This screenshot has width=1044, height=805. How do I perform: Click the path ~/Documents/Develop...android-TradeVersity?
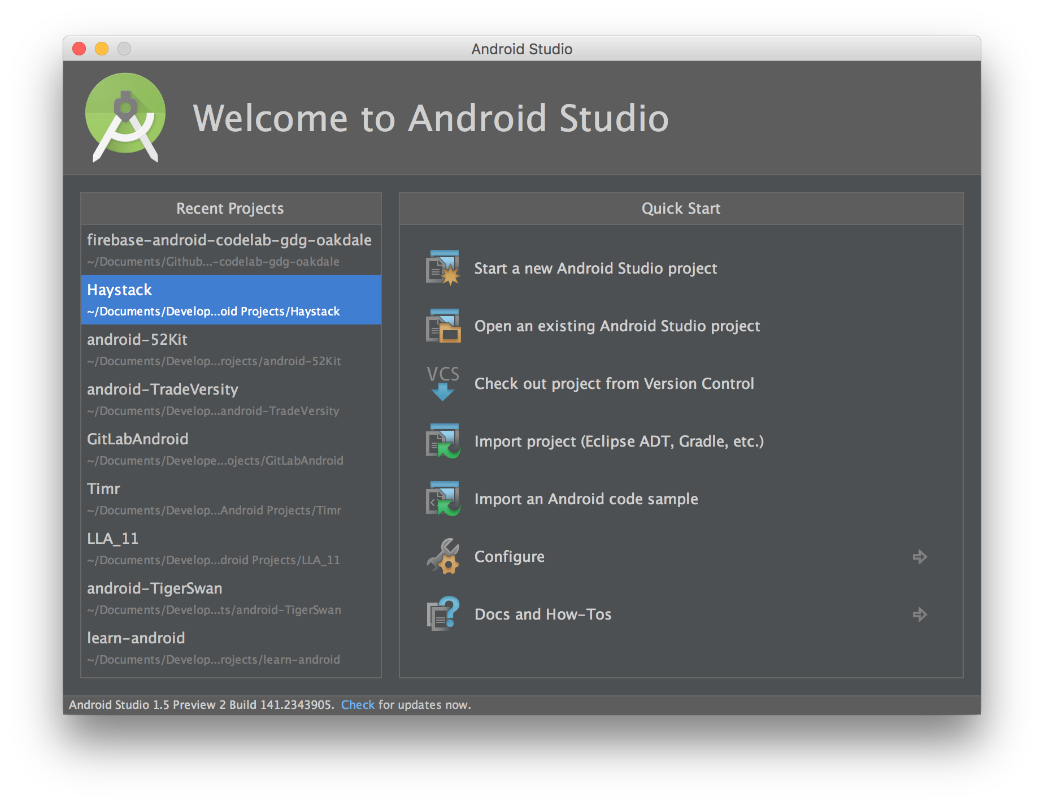pyautogui.click(x=214, y=411)
